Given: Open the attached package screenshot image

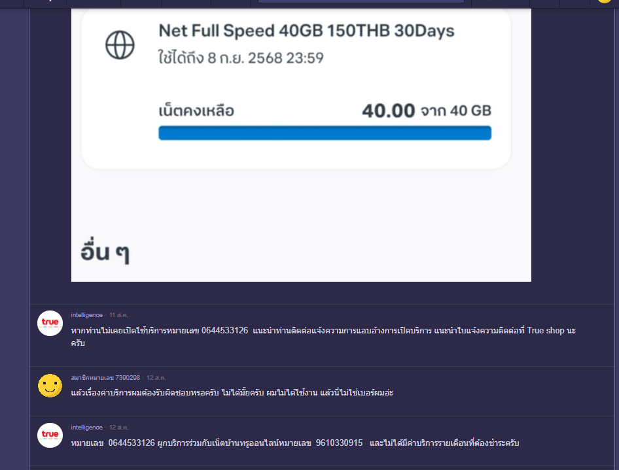Looking at the screenshot, I should [301, 145].
